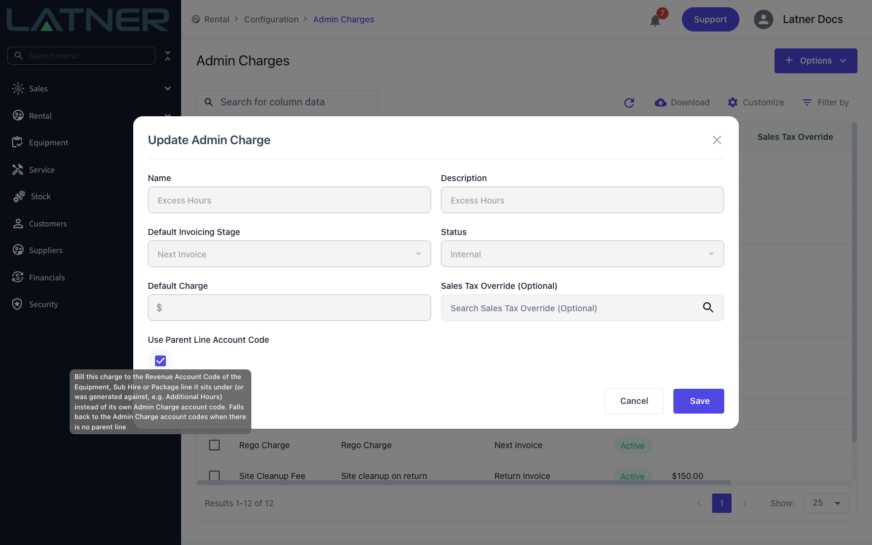Screen dimensions: 872x545
Task: Click the Latner Docs user avatar
Action: [764, 19]
